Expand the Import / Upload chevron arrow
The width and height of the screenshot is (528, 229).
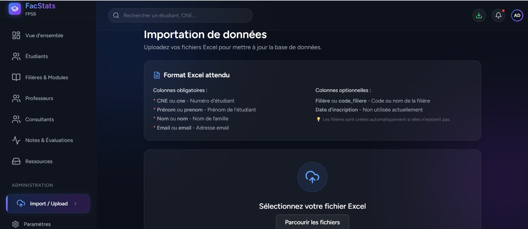75,204
